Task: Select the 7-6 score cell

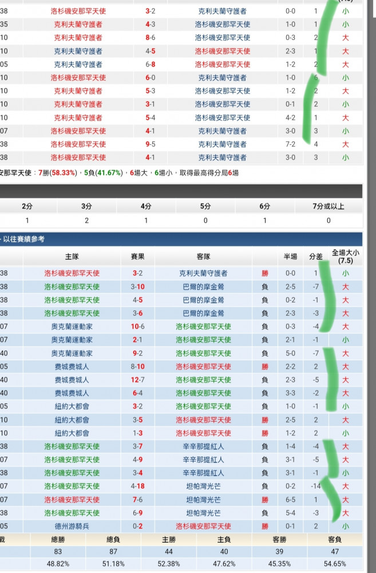Action: 137,500
